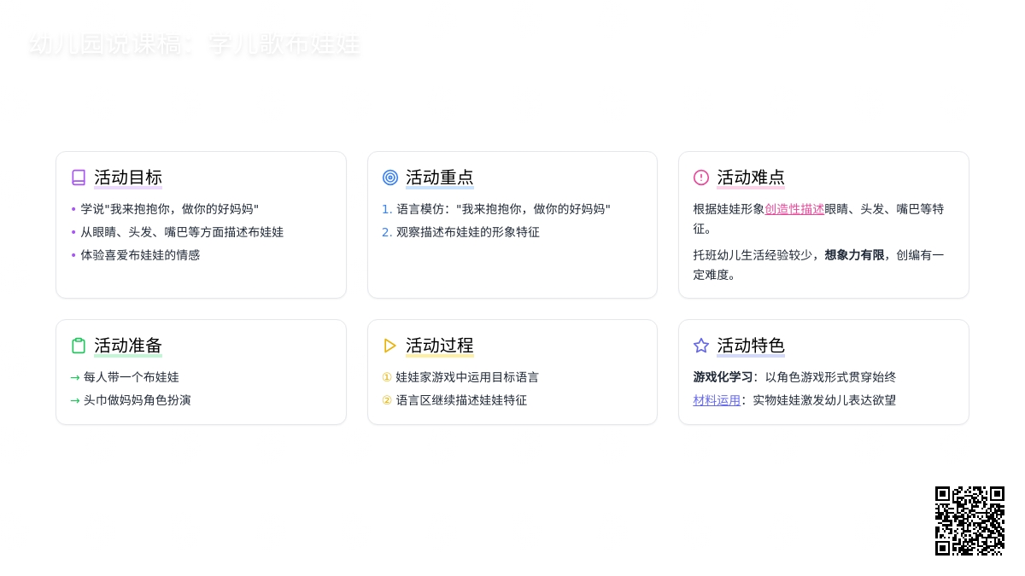Click step ② 语言区继续描述娃娃特征
Screen dimensions: 1025x576
460,400
